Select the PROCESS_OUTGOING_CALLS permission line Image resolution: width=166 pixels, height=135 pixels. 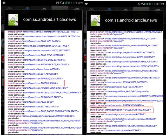tap(121, 110)
